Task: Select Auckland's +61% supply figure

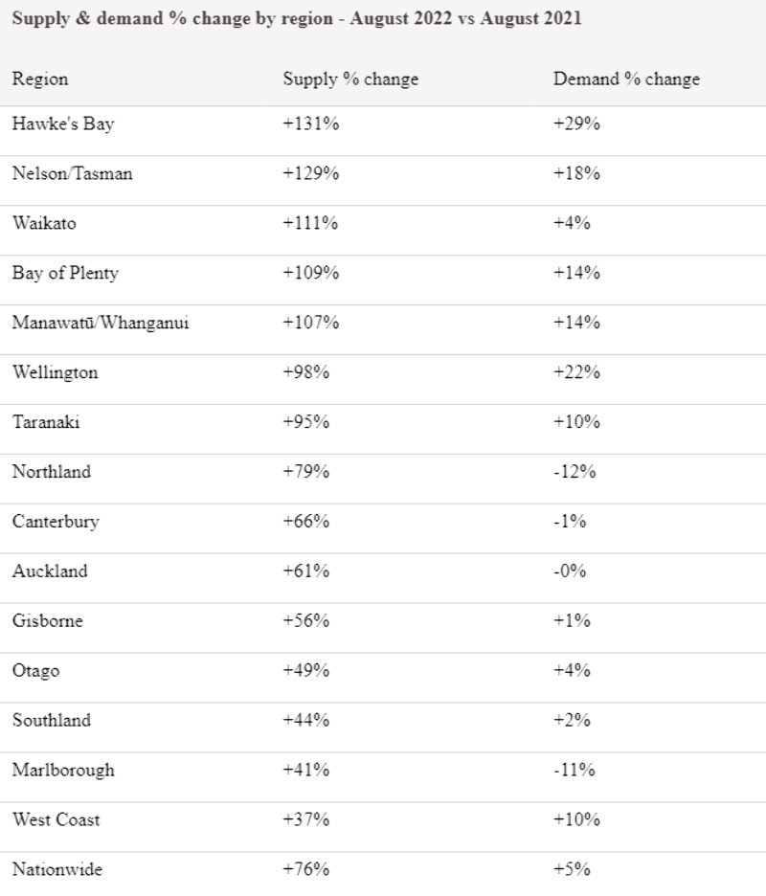Action: 306,571
